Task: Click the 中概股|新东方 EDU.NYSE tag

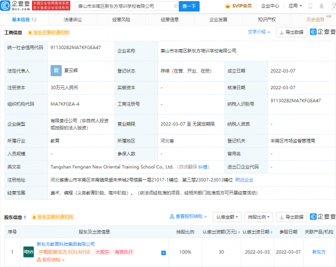Action: click(65, 252)
